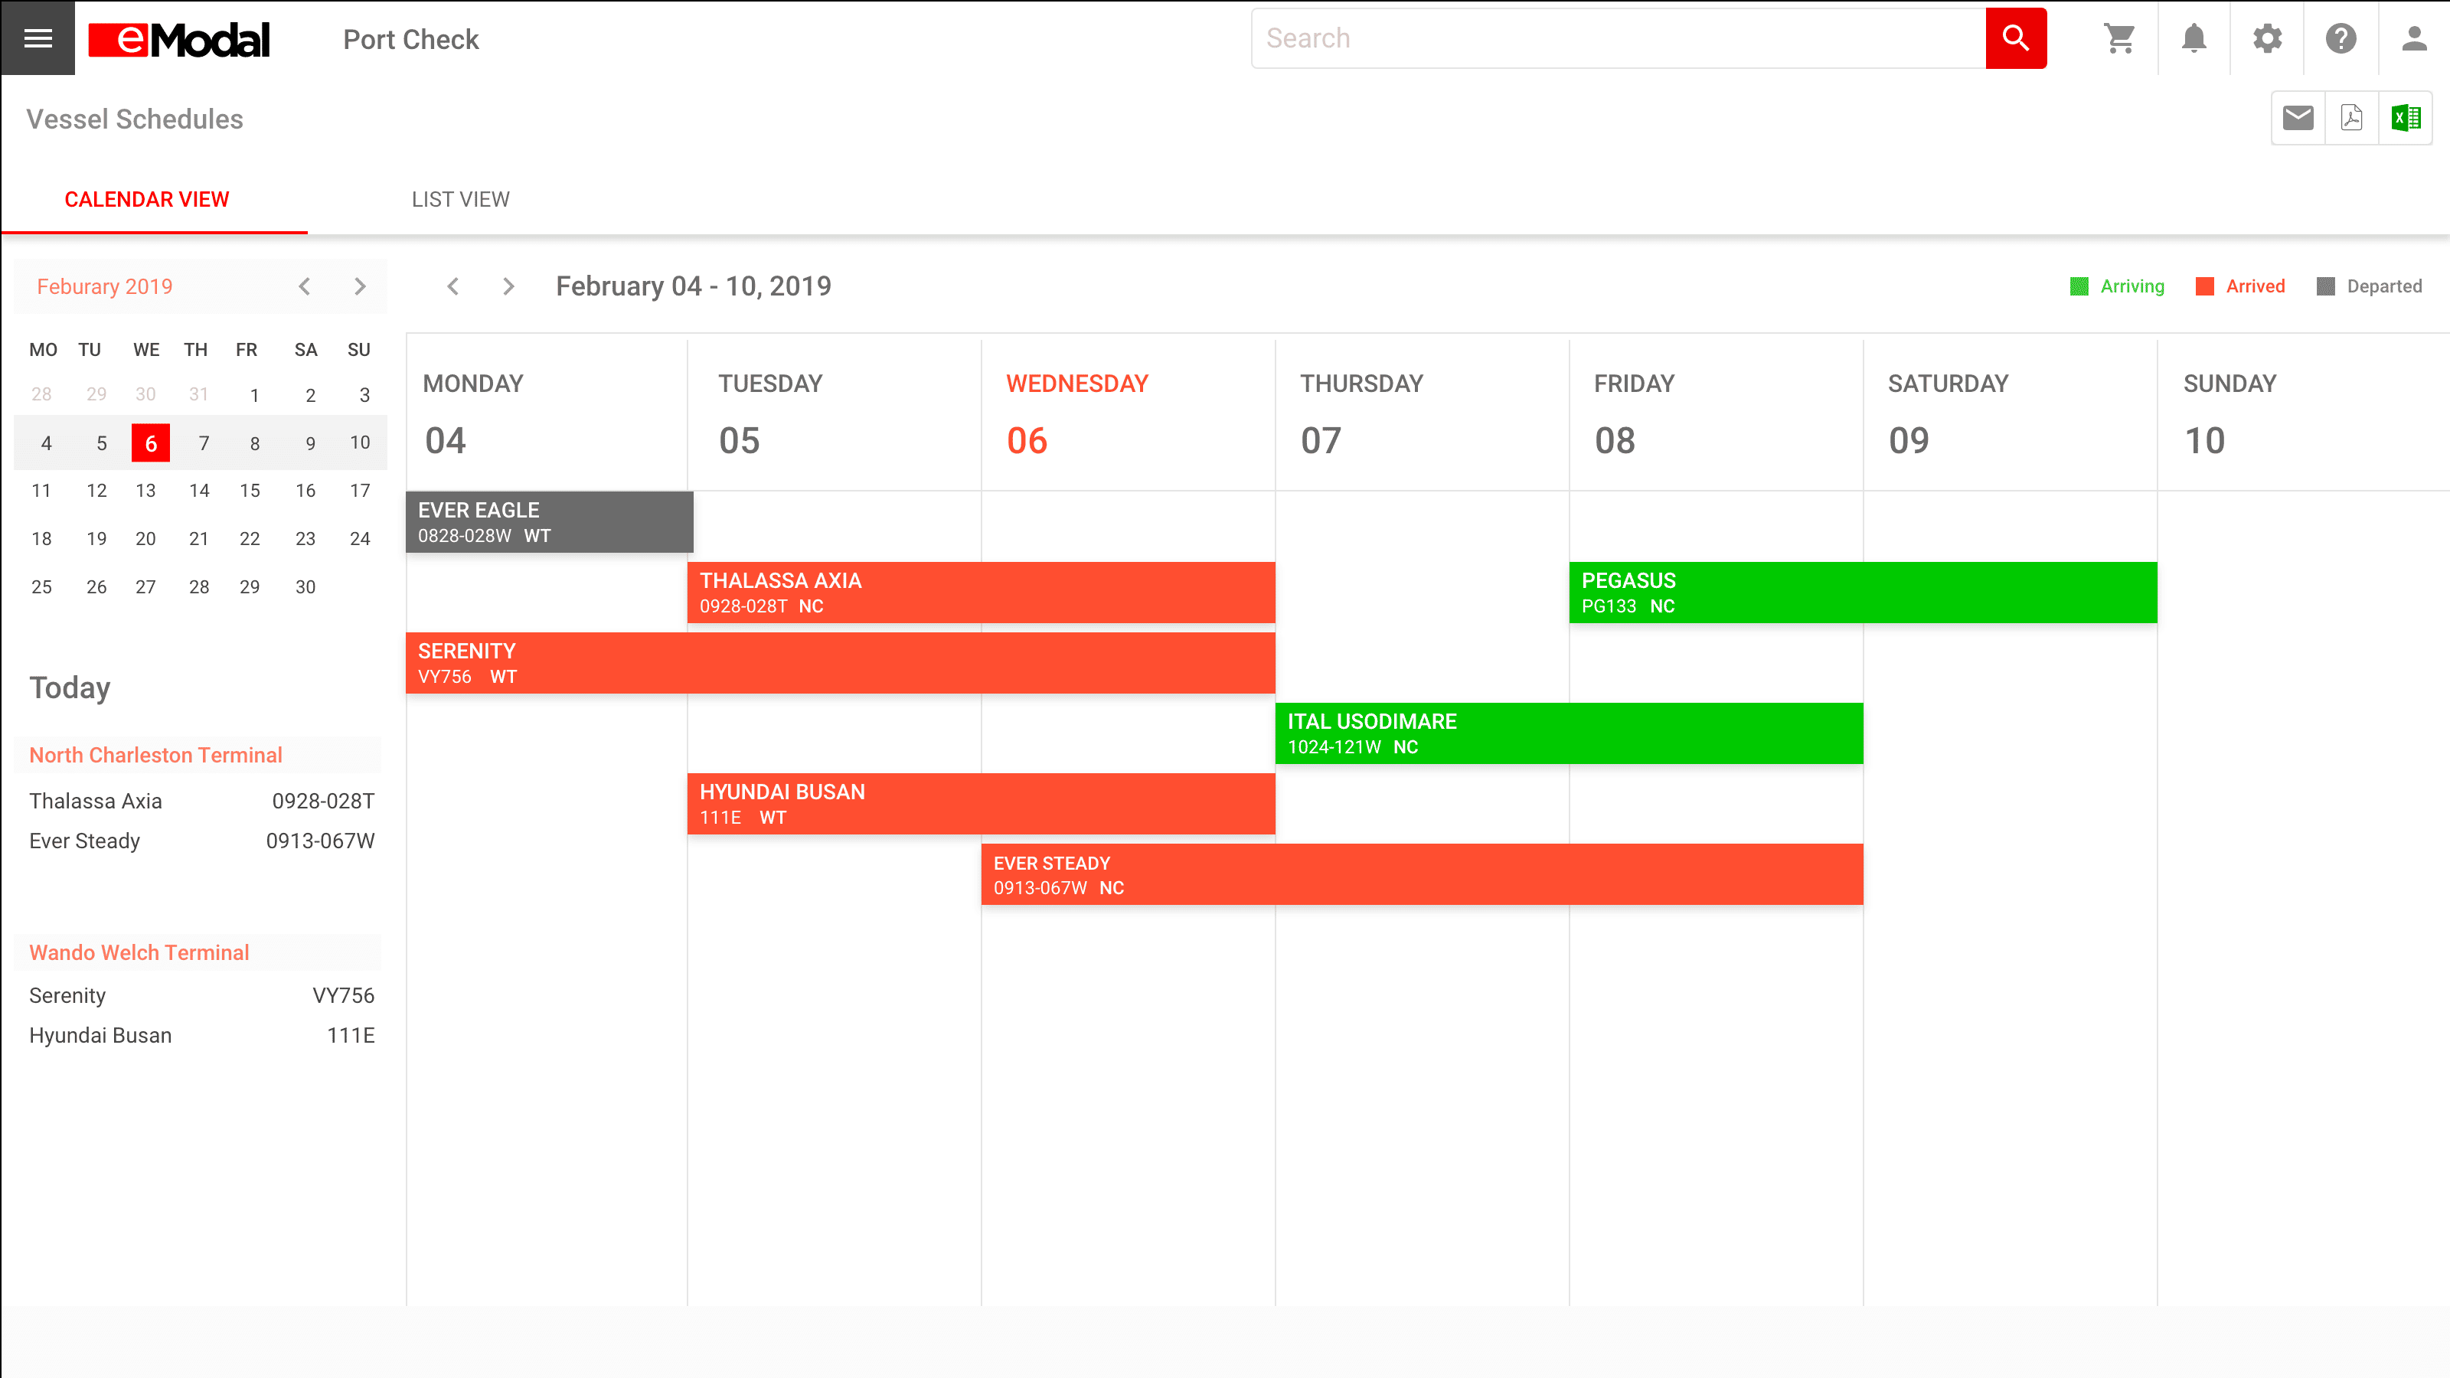Show previous week in schedule
The image size is (2450, 1378).
coord(452,286)
